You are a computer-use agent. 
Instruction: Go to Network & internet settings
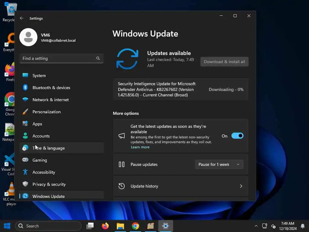tap(62, 100)
